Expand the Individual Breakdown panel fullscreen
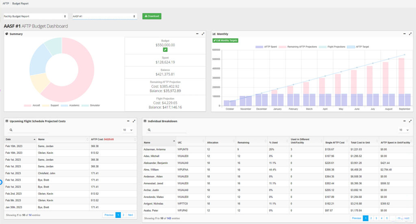Viewport: 416px width, 224px height. 410,121
